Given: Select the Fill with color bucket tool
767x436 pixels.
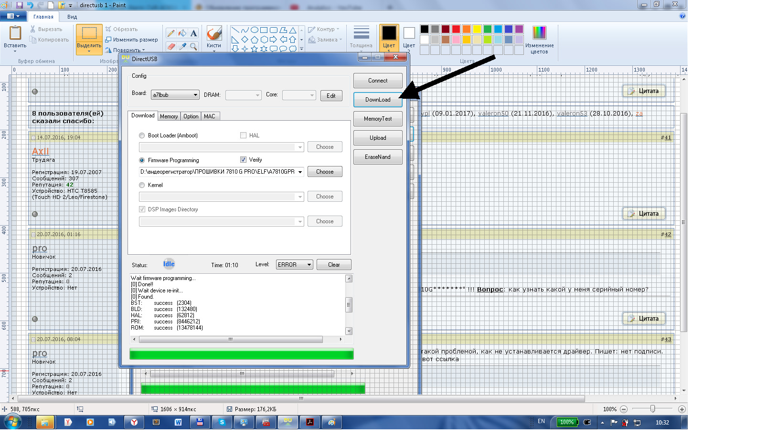Looking at the screenshot, I should click(182, 33).
